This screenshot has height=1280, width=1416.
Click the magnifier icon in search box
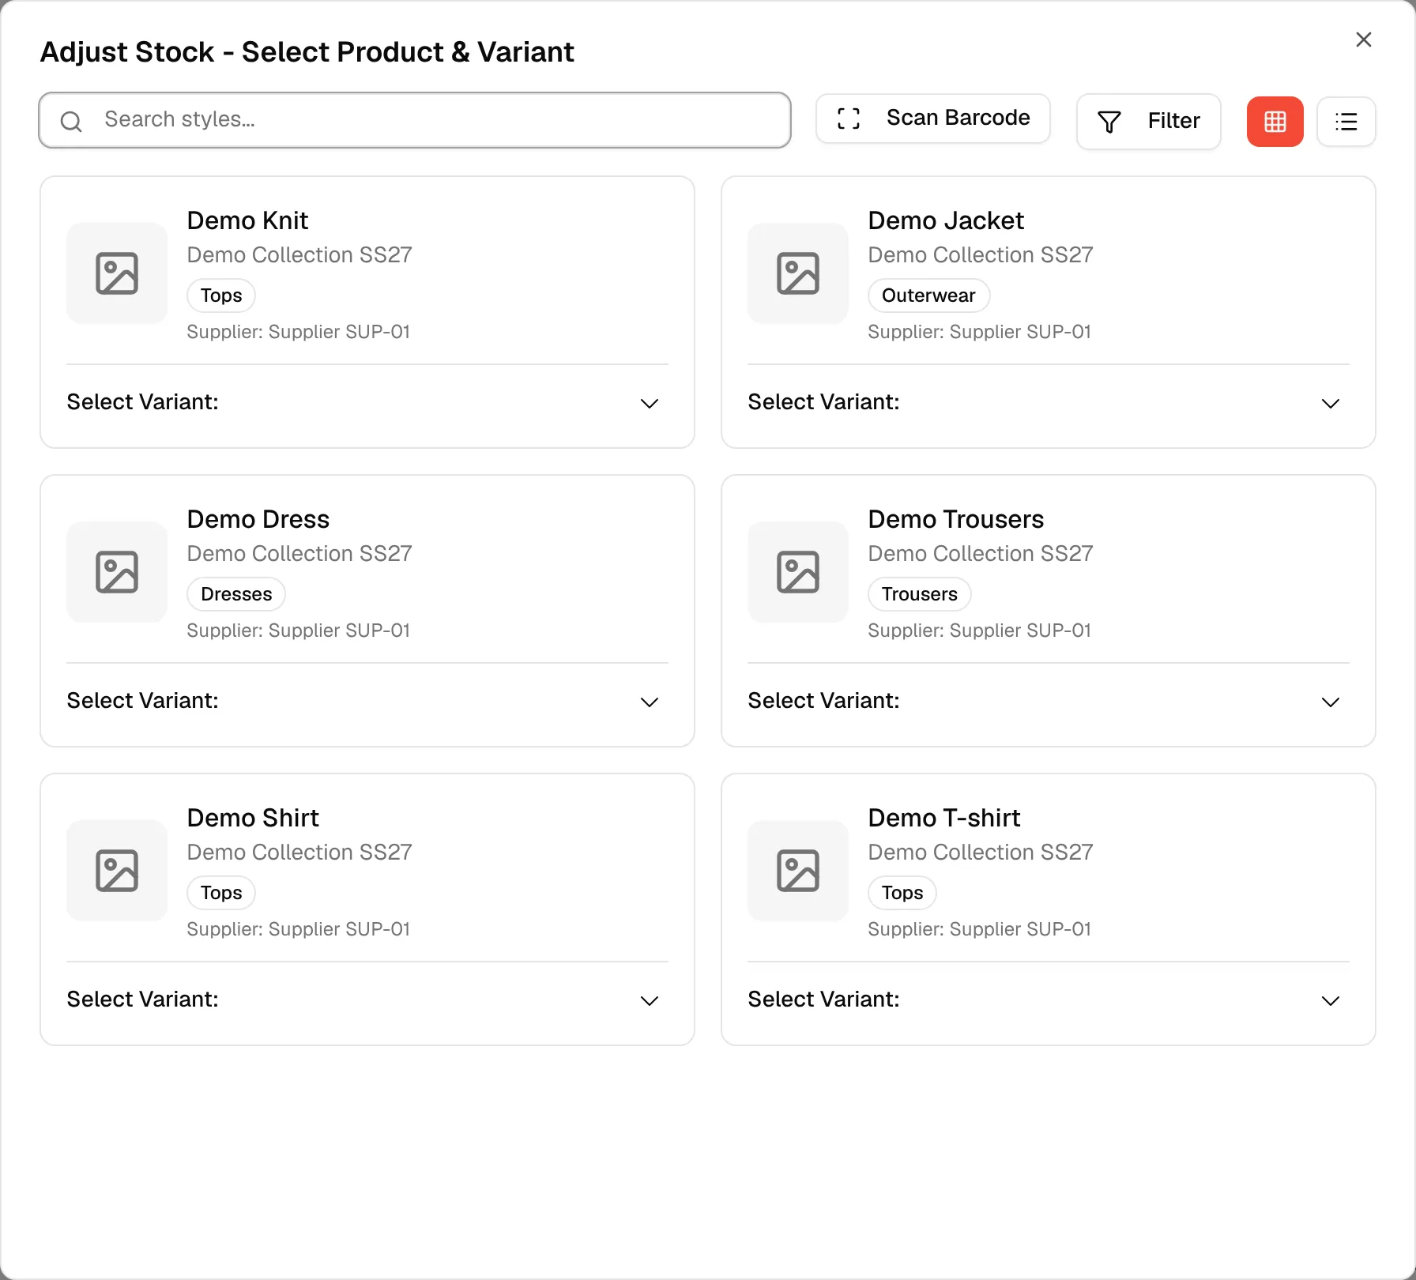click(x=71, y=121)
